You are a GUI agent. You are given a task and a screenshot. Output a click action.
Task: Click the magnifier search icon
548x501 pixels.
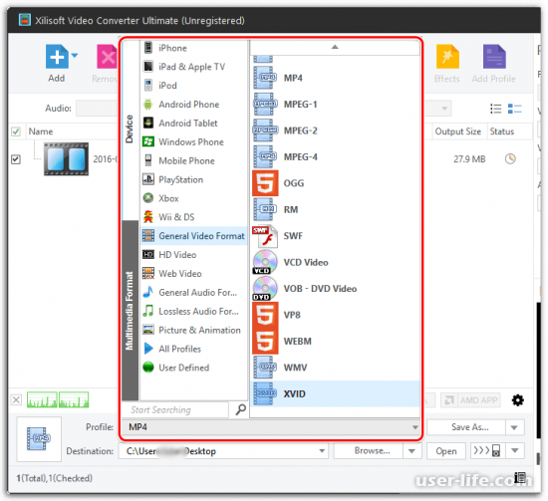coord(240,409)
